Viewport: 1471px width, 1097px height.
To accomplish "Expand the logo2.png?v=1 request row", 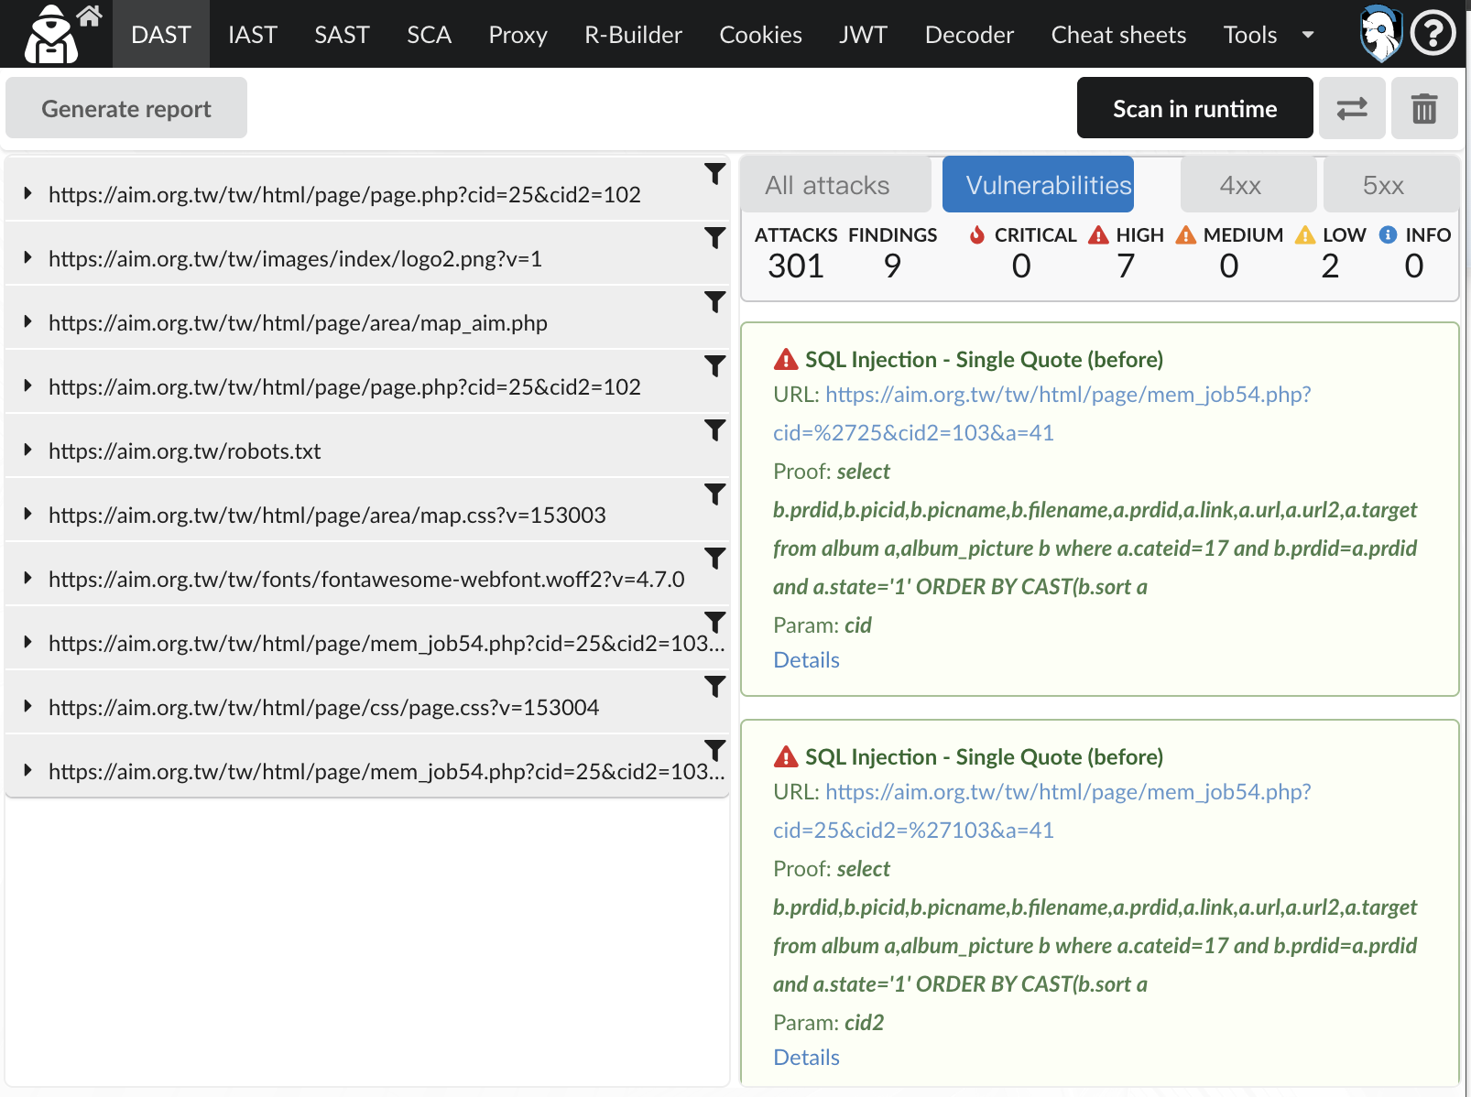I will [x=28, y=257].
